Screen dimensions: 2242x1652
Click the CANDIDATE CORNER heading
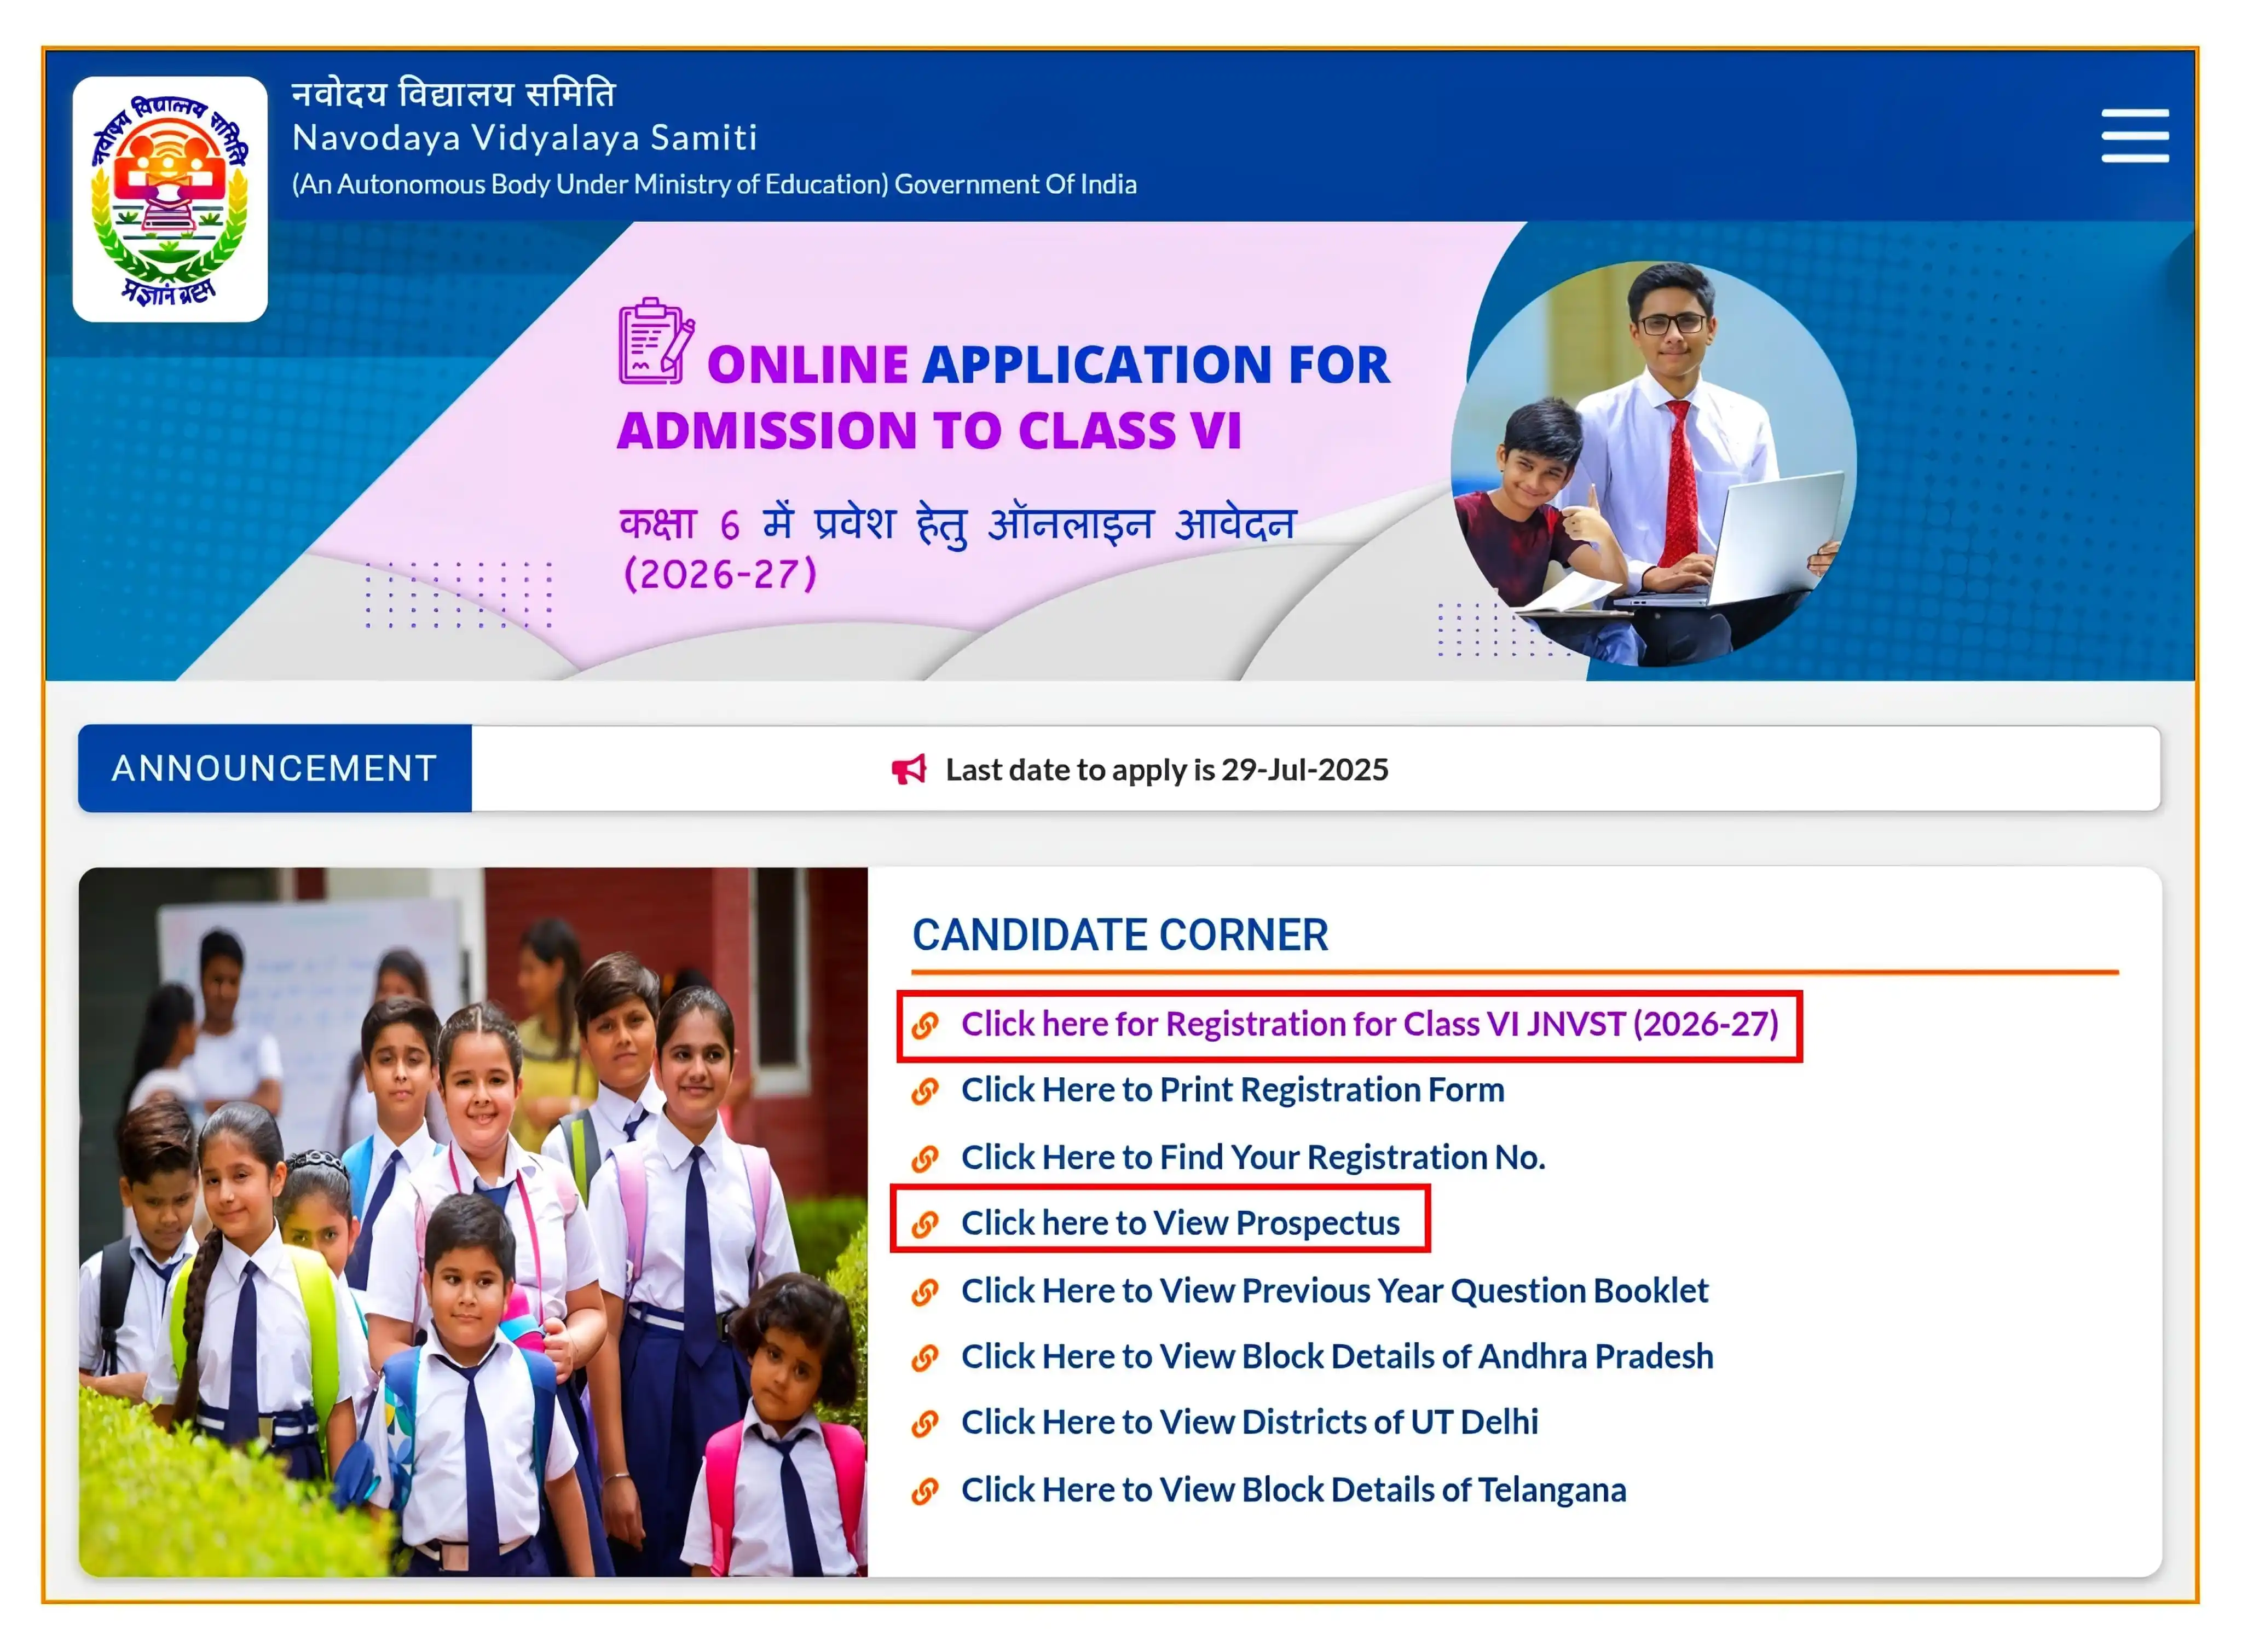coord(1120,935)
